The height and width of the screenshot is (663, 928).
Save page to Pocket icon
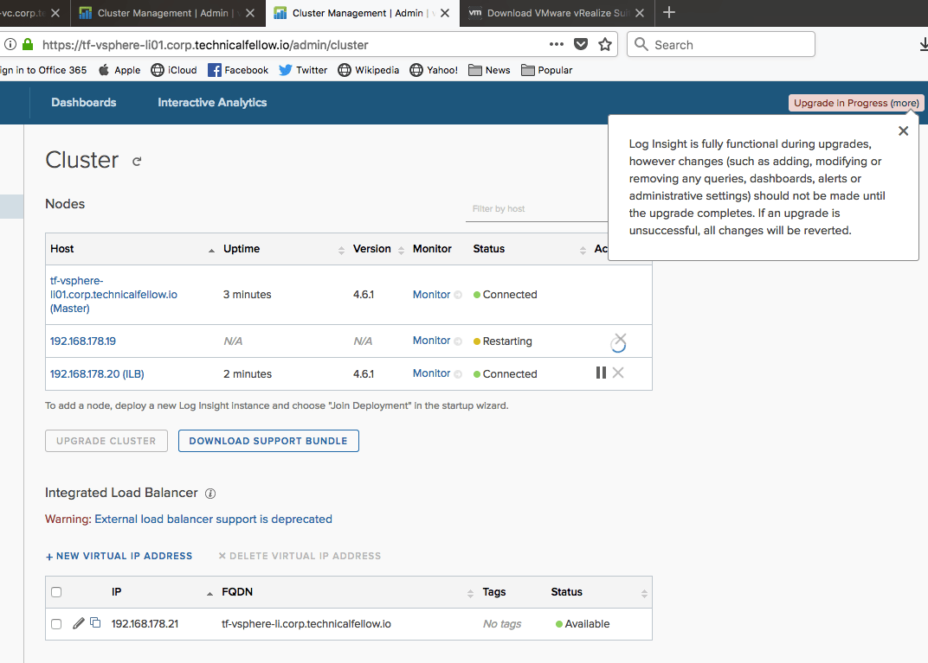point(581,44)
